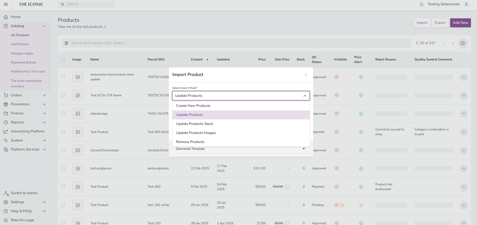Click the Home sidebar icon
477x225 pixels.
pyautogui.click(x=6, y=17)
